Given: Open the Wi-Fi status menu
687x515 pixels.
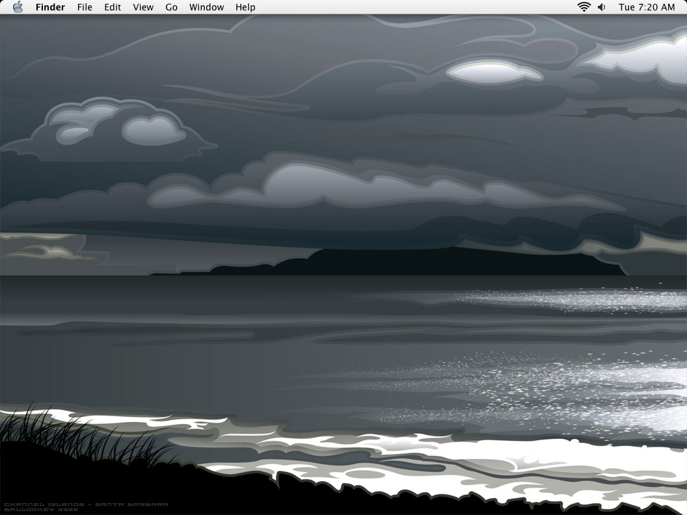Looking at the screenshot, I should coord(584,7).
